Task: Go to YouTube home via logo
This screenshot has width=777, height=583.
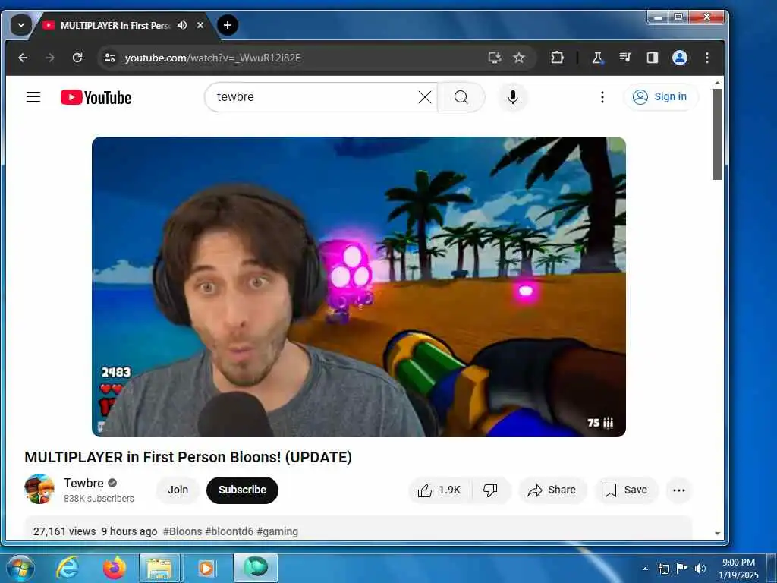Action: click(96, 97)
